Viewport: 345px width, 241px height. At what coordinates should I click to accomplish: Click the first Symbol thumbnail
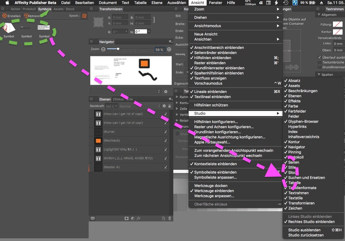(x=9, y=28)
